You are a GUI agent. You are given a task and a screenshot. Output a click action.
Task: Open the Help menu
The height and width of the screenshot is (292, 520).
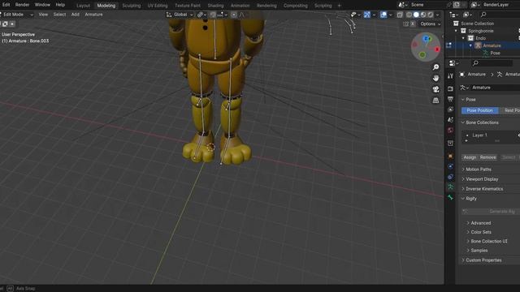coord(60,5)
